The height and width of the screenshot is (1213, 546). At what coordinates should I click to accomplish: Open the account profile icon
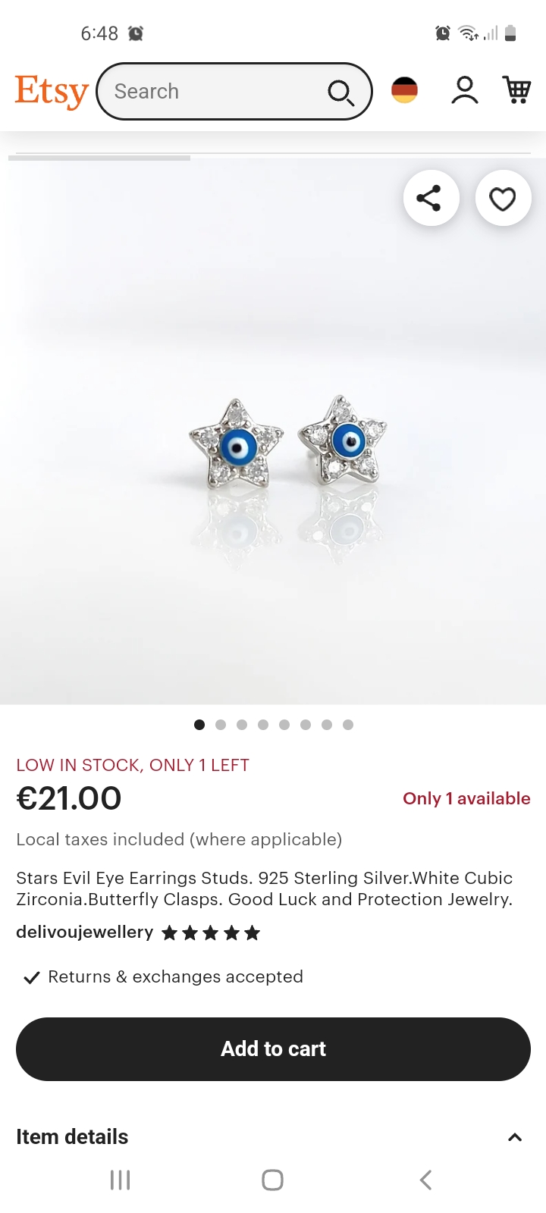[x=464, y=90]
